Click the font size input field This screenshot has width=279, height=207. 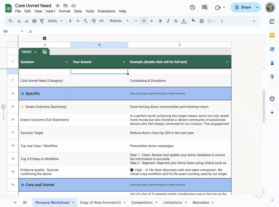click(x=144, y=21)
